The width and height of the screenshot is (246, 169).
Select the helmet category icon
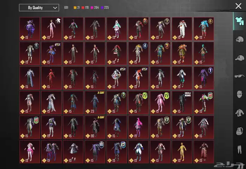(x=239, y=39)
